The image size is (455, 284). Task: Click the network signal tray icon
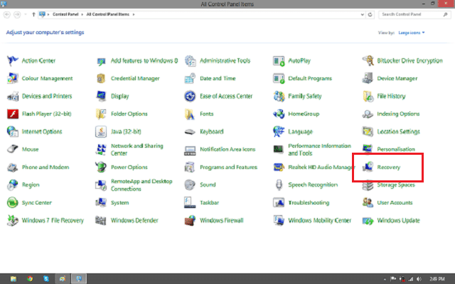click(411, 279)
